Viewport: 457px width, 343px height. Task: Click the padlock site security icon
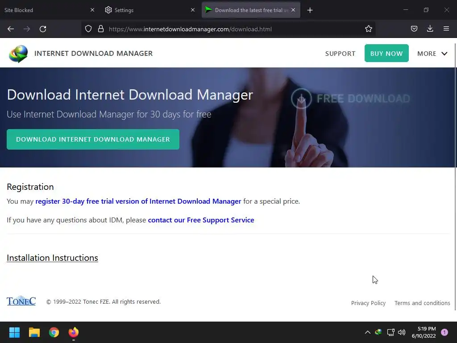101,29
